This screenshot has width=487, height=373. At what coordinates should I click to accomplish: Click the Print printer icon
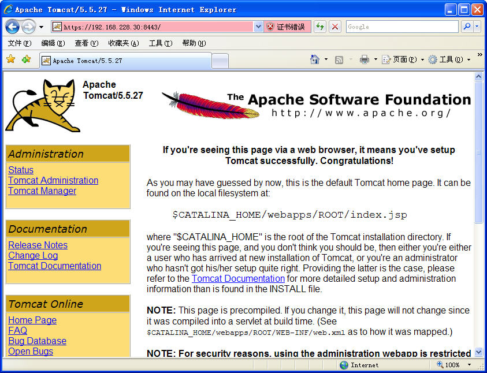tap(364, 59)
